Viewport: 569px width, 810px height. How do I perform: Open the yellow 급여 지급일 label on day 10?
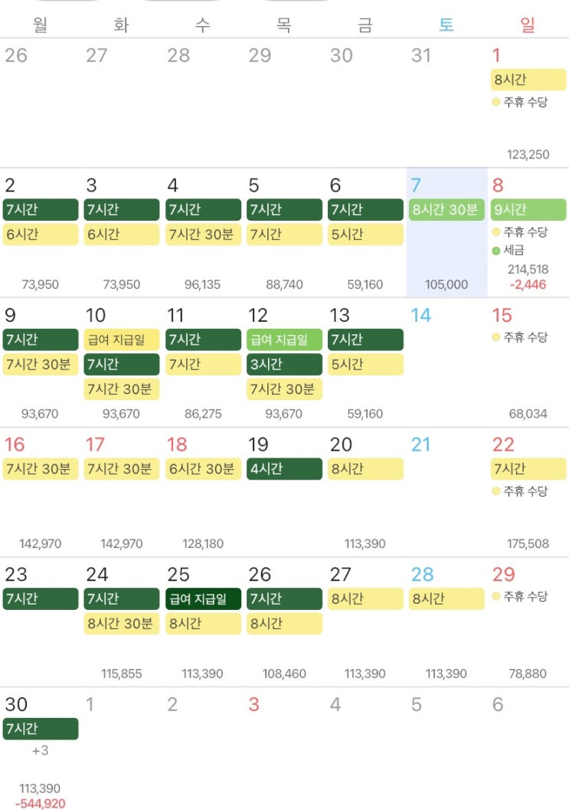[x=121, y=339]
